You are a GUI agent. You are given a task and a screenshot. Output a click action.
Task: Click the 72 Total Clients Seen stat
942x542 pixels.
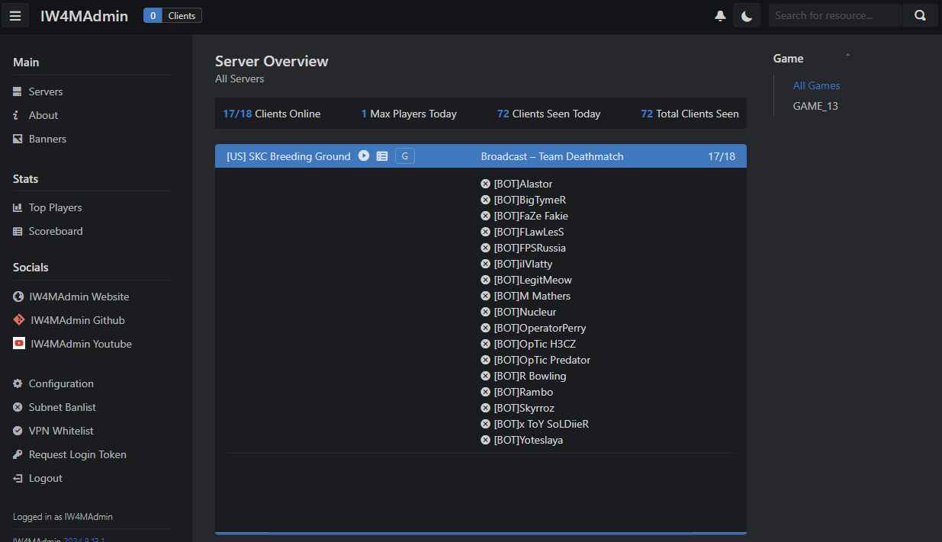pyautogui.click(x=690, y=114)
